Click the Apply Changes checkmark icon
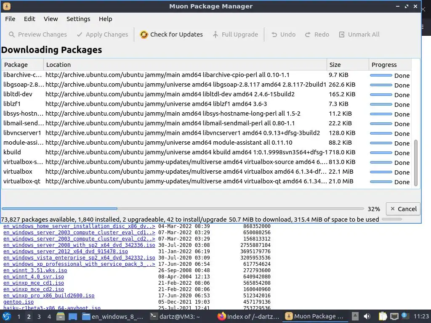This screenshot has width=431, height=323. [80, 34]
